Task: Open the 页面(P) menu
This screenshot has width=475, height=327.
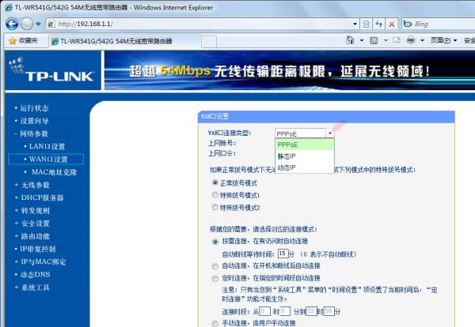Action: tap(443, 40)
